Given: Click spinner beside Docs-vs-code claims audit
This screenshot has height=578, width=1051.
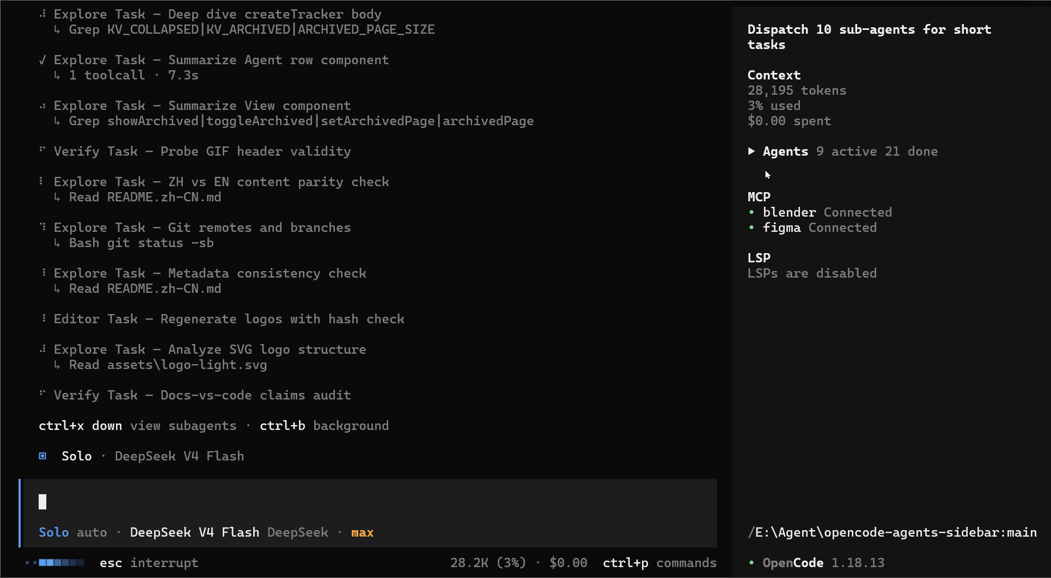Looking at the screenshot, I should 42,393.
